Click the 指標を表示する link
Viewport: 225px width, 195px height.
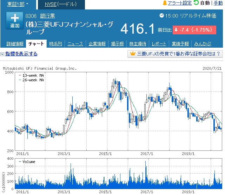21,54
